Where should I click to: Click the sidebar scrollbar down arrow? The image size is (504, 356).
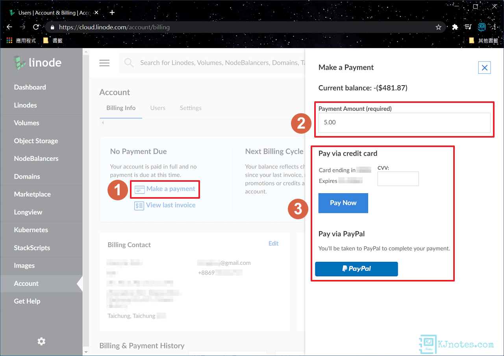pos(86,352)
